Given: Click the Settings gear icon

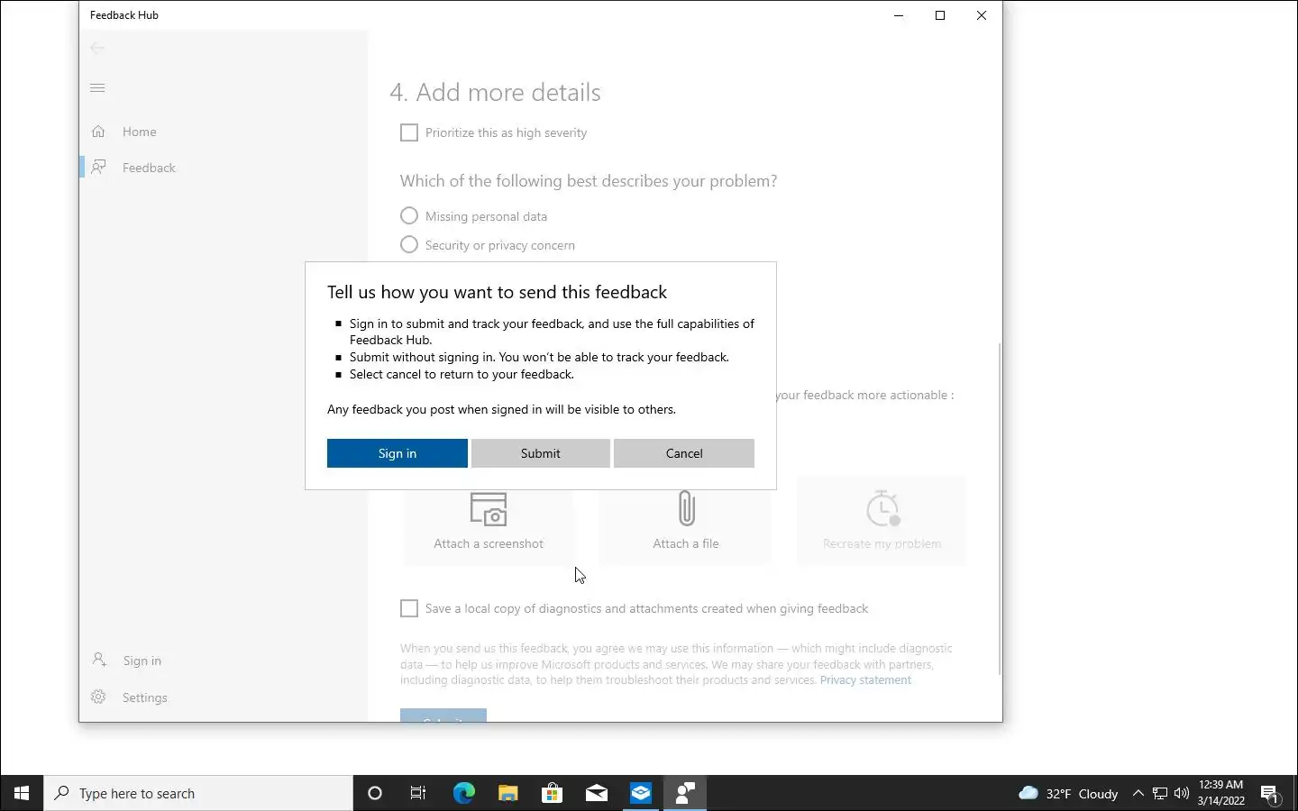Looking at the screenshot, I should pos(98,697).
